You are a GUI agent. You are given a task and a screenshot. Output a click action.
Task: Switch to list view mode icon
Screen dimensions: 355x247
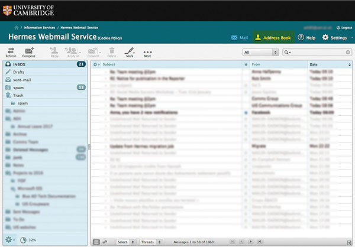coord(96,242)
